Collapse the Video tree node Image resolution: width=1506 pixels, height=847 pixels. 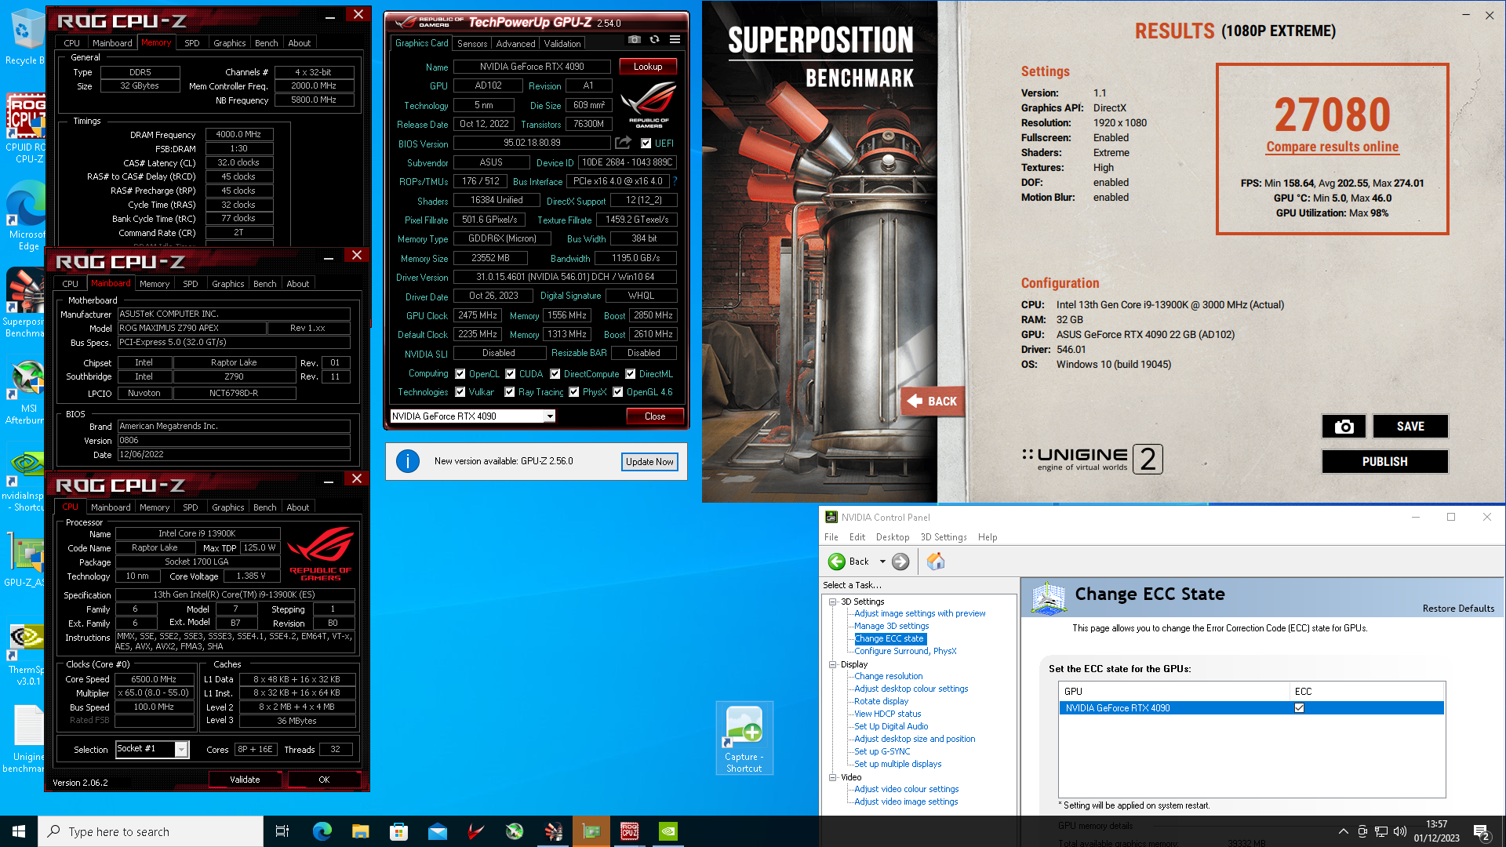point(833,777)
